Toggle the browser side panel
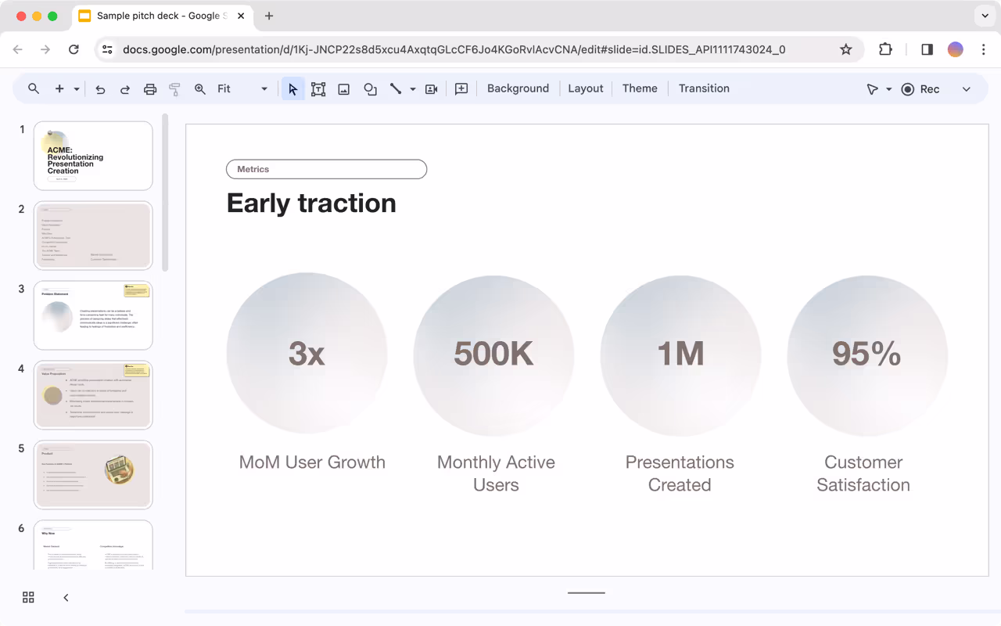Image resolution: width=1001 pixels, height=626 pixels. 927,49
